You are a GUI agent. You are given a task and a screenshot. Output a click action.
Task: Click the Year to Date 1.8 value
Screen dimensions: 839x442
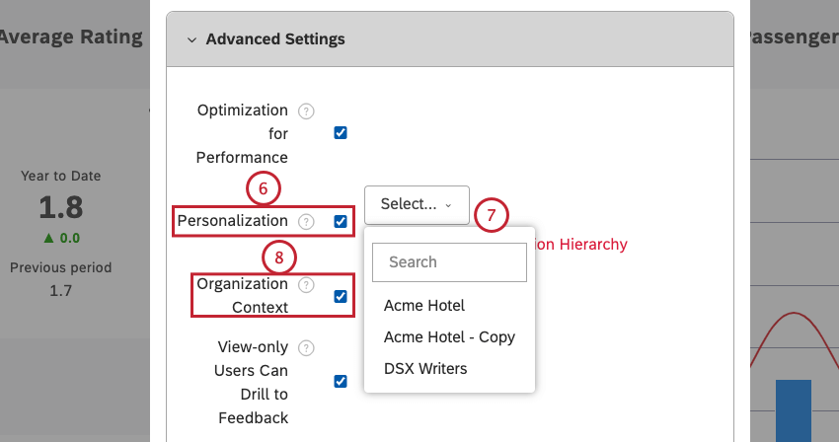pyautogui.click(x=61, y=207)
